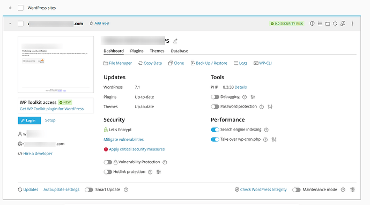Image resolution: width=370 pixels, height=205 pixels.
Task: Open Copy Data
Action: coord(150,63)
